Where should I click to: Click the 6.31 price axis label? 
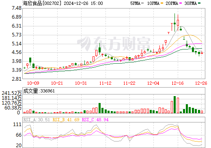[x=17, y=26]
